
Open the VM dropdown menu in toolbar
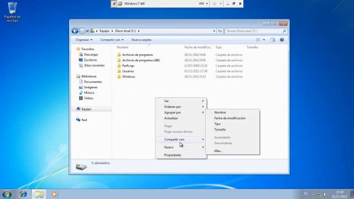pyautogui.click(x=203, y=4)
